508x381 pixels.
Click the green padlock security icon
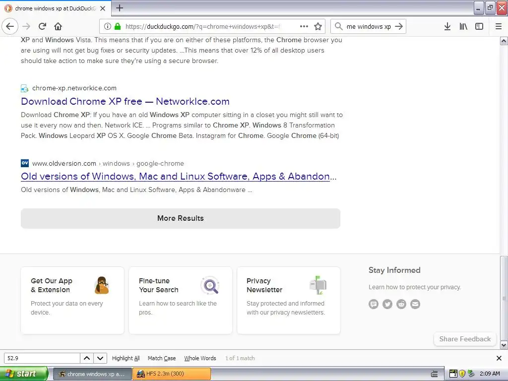(118, 27)
